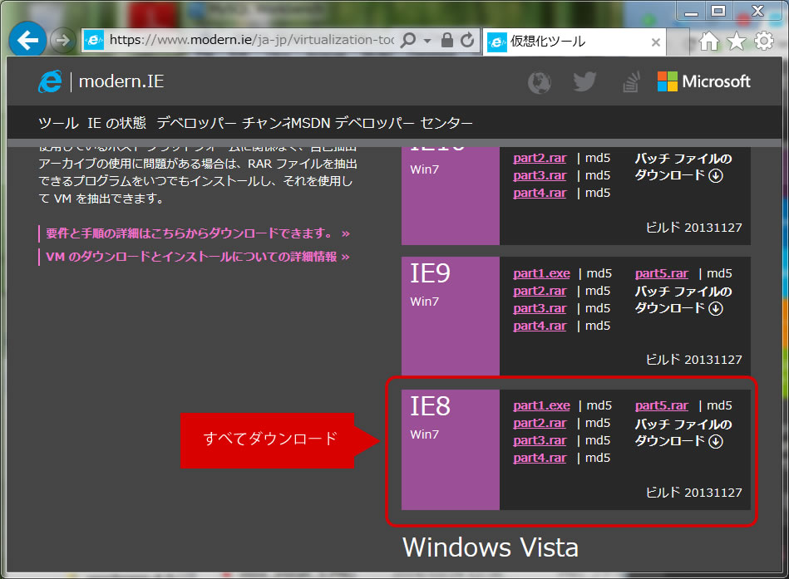Click the globe language icon
The height and width of the screenshot is (579, 789).
539,82
